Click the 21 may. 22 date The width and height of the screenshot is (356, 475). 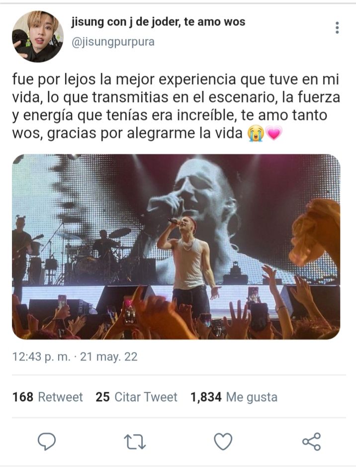click(109, 356)
